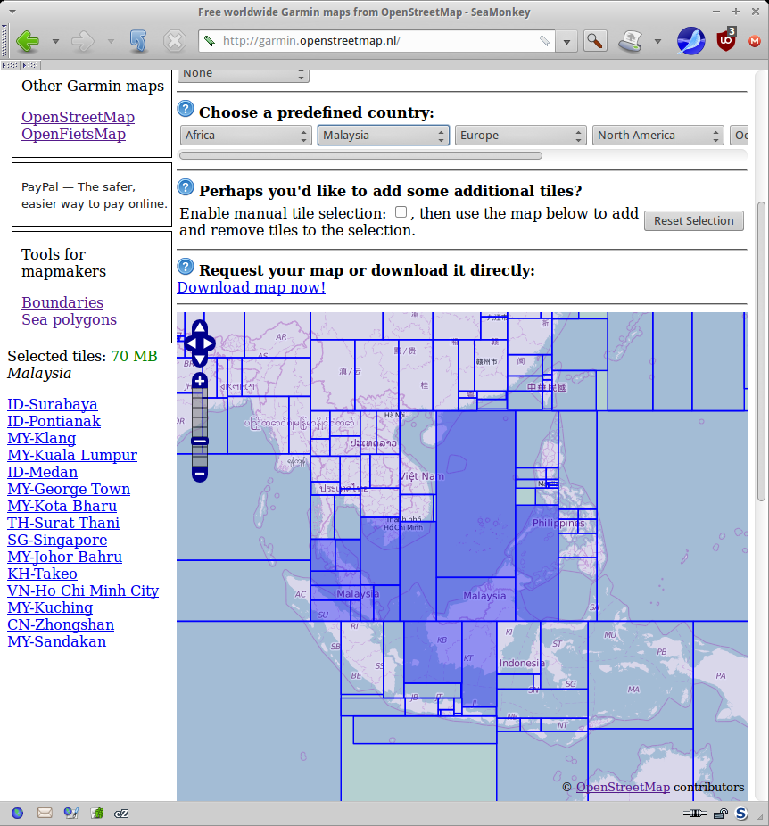
Task: Open OpenStreetMap contributors attribution link
Action: (x=623, y=787)
